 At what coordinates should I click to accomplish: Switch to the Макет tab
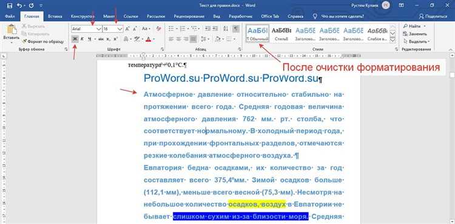pyautogui.click(x=109, y=16)
